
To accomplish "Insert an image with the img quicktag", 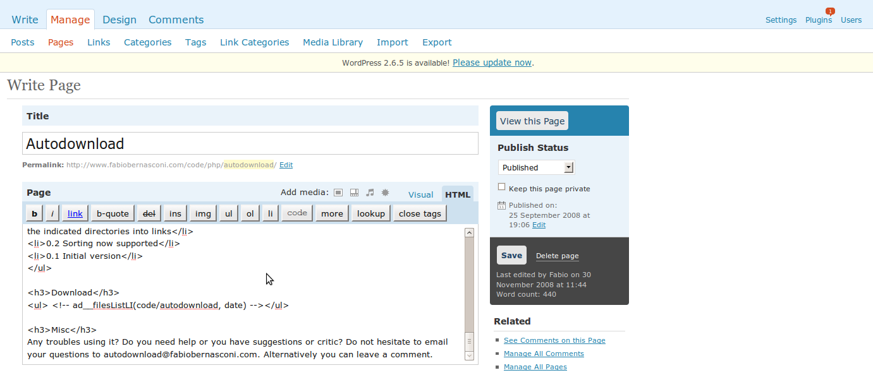I will tap(203, 213).
